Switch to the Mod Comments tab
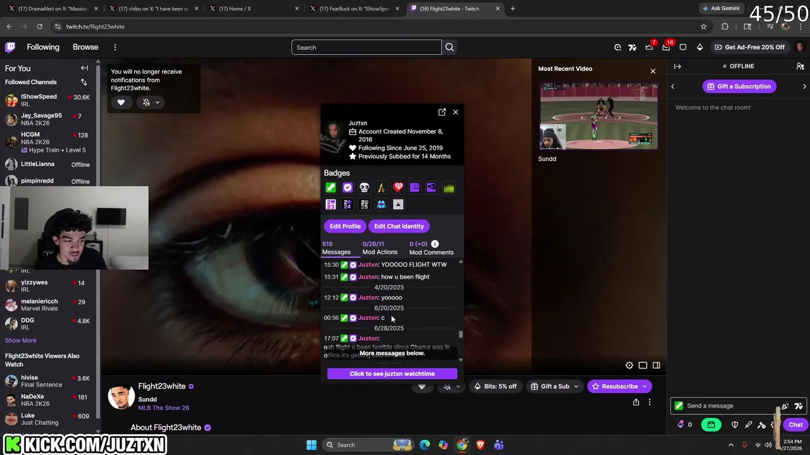Screen dimensions: 810x455 coord(432,248)
